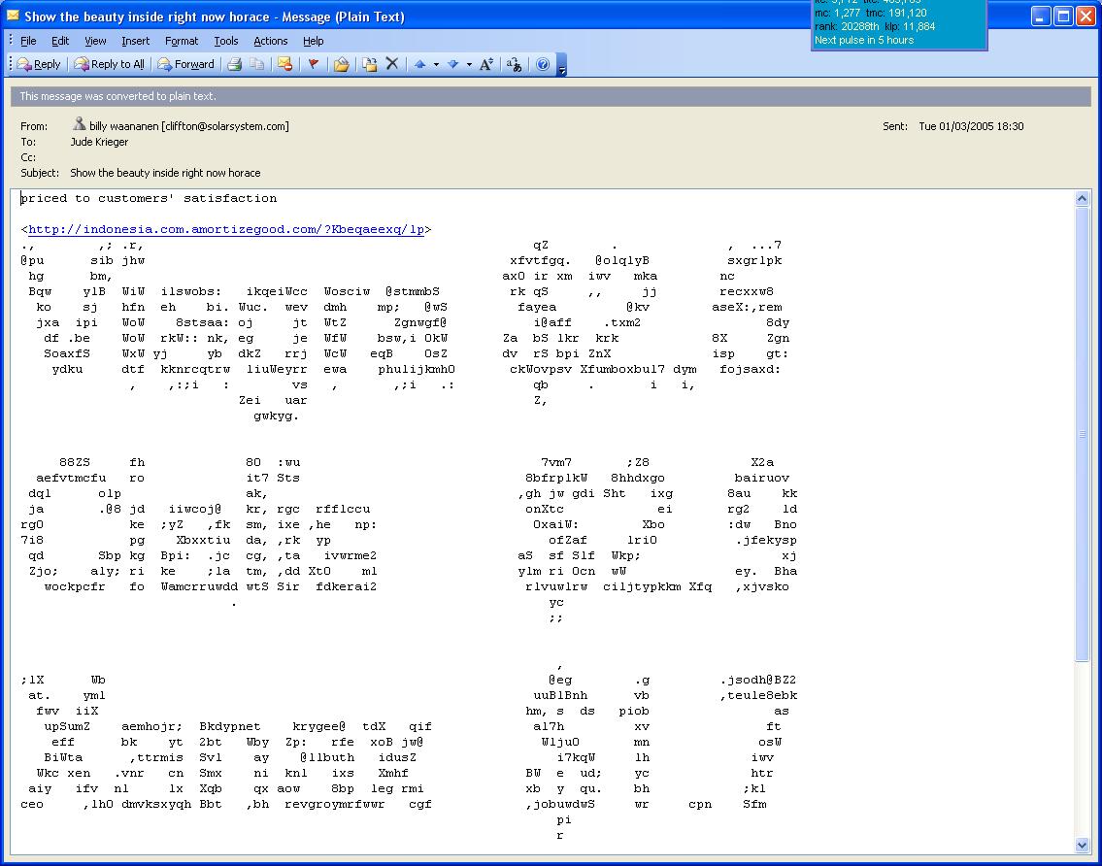Delete the message with the X icon

tap(392, 64)
